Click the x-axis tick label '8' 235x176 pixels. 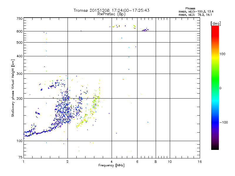pyautogui.click(x=156, y=162)
